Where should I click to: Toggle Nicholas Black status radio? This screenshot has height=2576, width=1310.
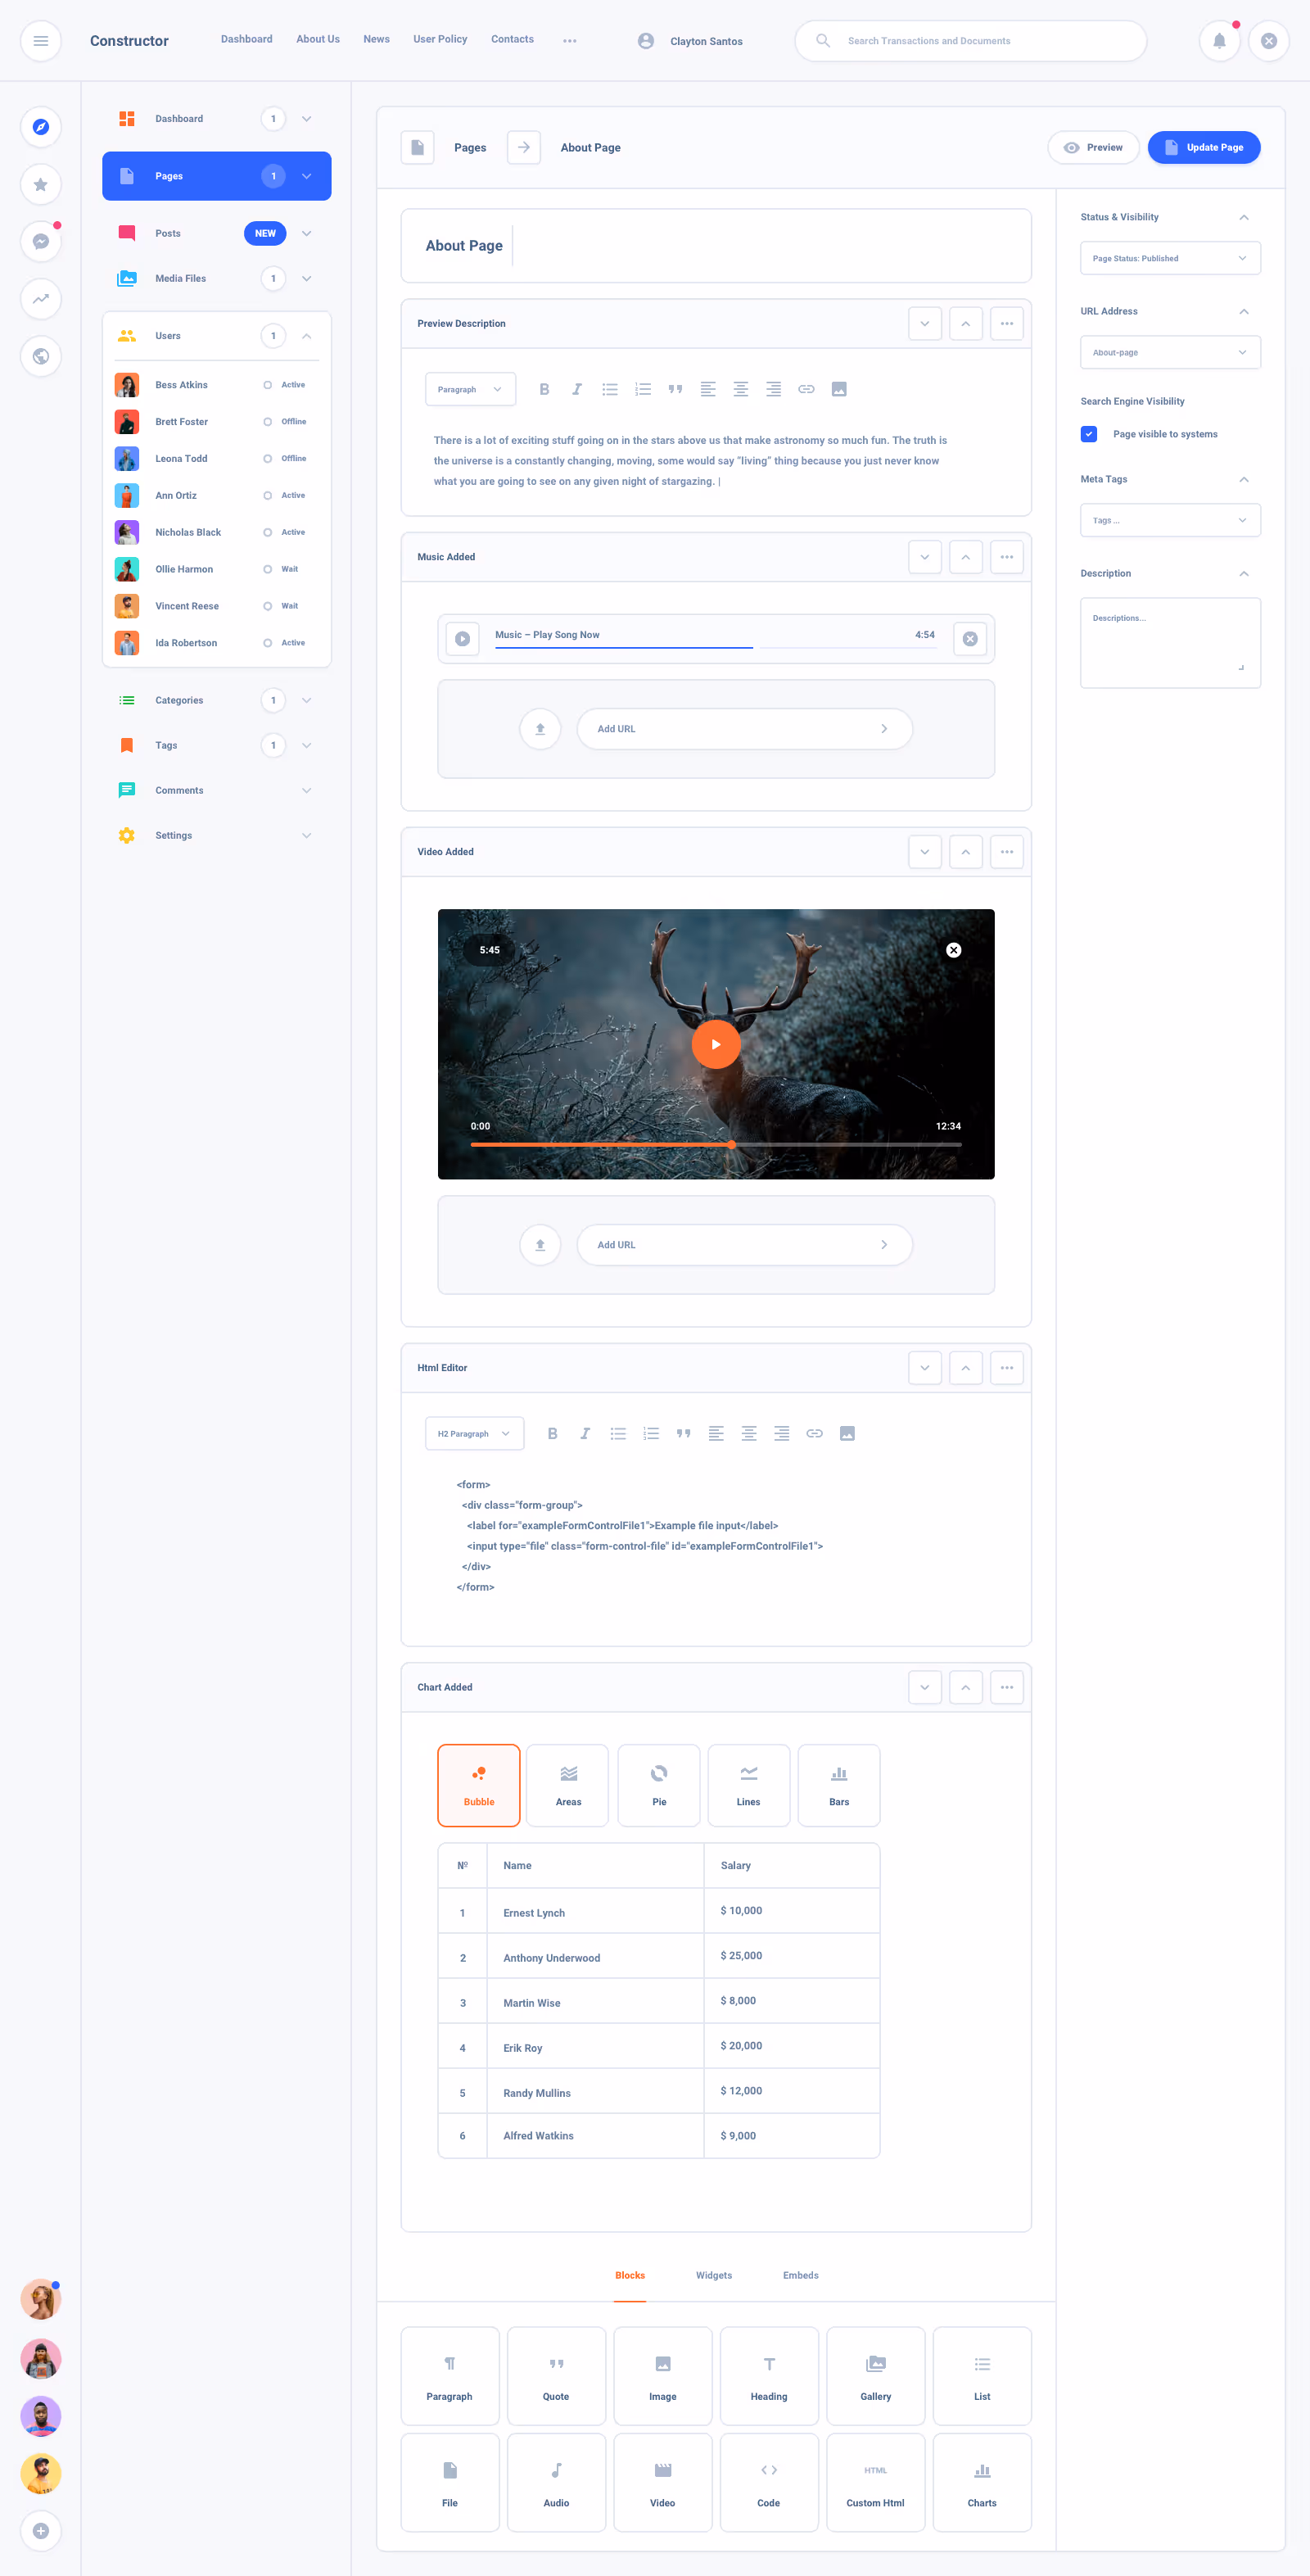coord(268,533)
